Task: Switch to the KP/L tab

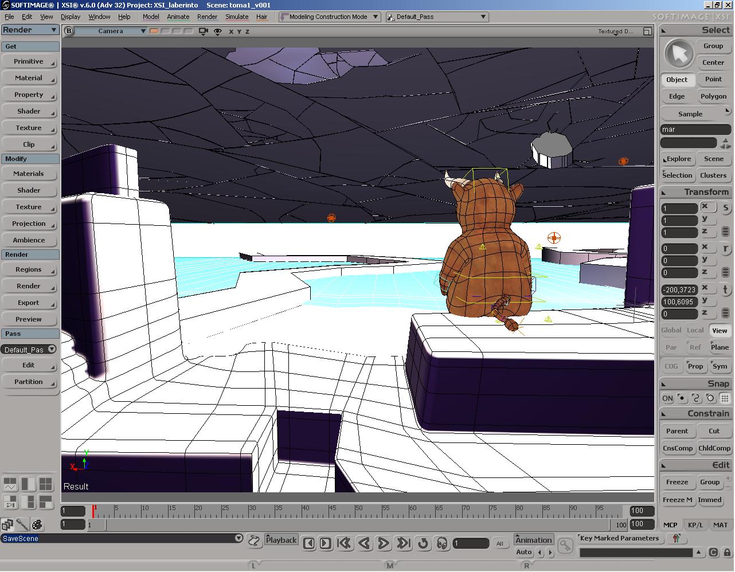Action: (x=695, y=524)
